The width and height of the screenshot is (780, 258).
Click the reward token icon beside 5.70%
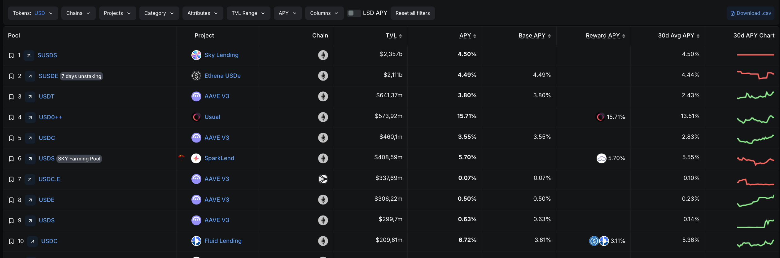tap(602, 158)
